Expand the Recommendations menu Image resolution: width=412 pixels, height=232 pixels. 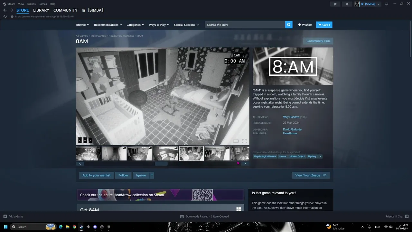tap(108, 25)
